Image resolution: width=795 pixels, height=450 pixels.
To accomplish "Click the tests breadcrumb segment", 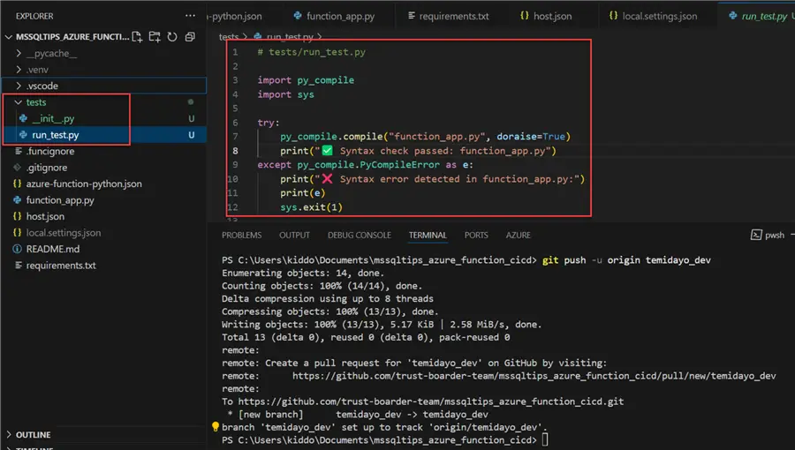I will 229,36.
